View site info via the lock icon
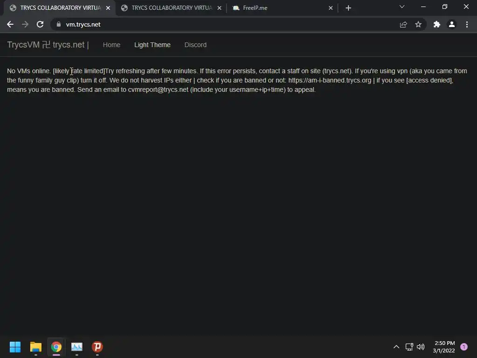This screenshot has height=358, width=477. (59, 24)
